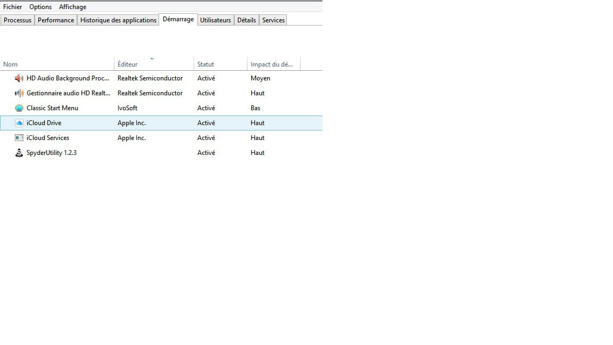613x345 pixels.
Task: Click the iCloud Services icon
Action: (x=19, y=138)
